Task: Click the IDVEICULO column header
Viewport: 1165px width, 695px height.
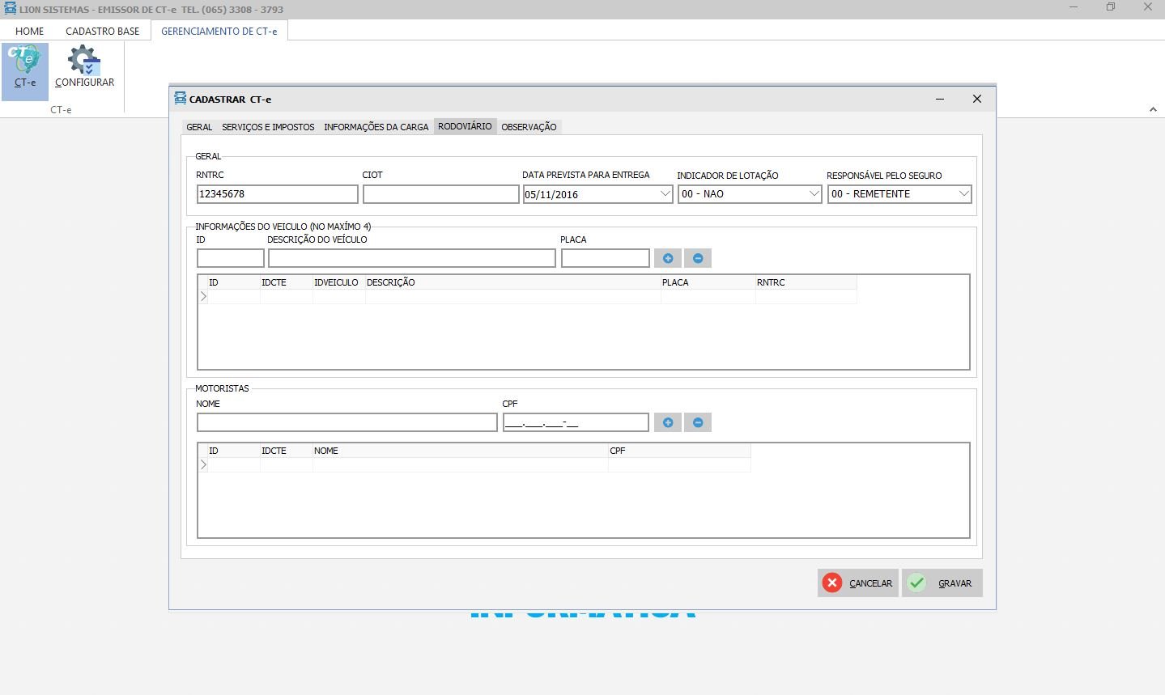Action: coord(338,282)
